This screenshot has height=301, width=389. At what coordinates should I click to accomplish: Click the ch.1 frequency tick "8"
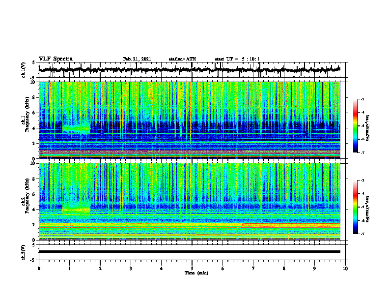pos(34,97)
